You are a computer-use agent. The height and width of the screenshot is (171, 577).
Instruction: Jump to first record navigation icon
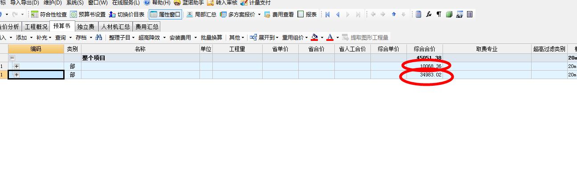(x=328, y=14)
